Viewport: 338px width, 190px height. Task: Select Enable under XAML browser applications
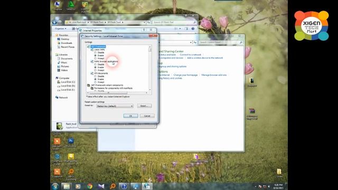click(95, 68)
